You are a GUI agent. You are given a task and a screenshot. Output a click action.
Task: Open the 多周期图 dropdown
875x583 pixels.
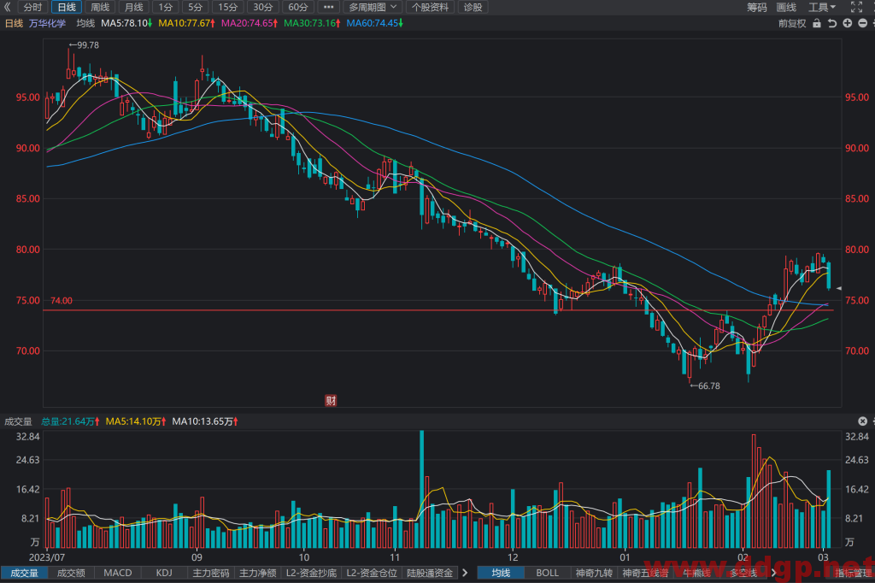click(x=373, y=7)
